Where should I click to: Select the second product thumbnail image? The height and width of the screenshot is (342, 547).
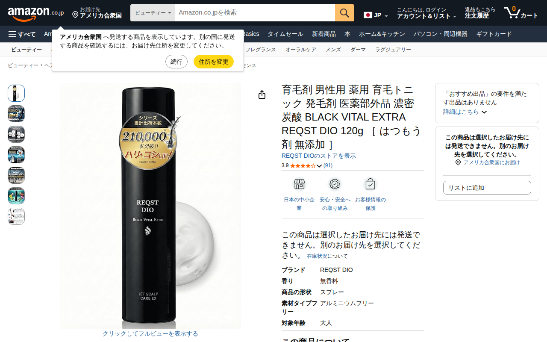point(16,114)
